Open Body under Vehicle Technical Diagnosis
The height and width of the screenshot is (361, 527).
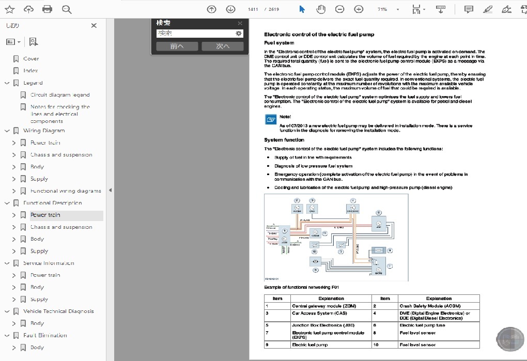(x=37, y=323)
